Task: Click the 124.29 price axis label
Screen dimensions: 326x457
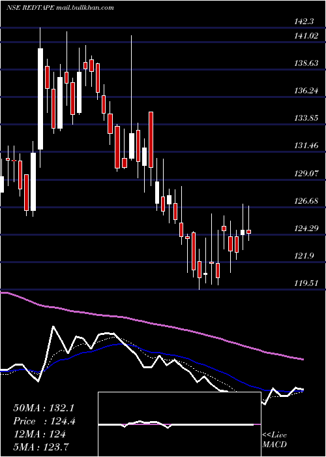Action: tap(307, 228)
